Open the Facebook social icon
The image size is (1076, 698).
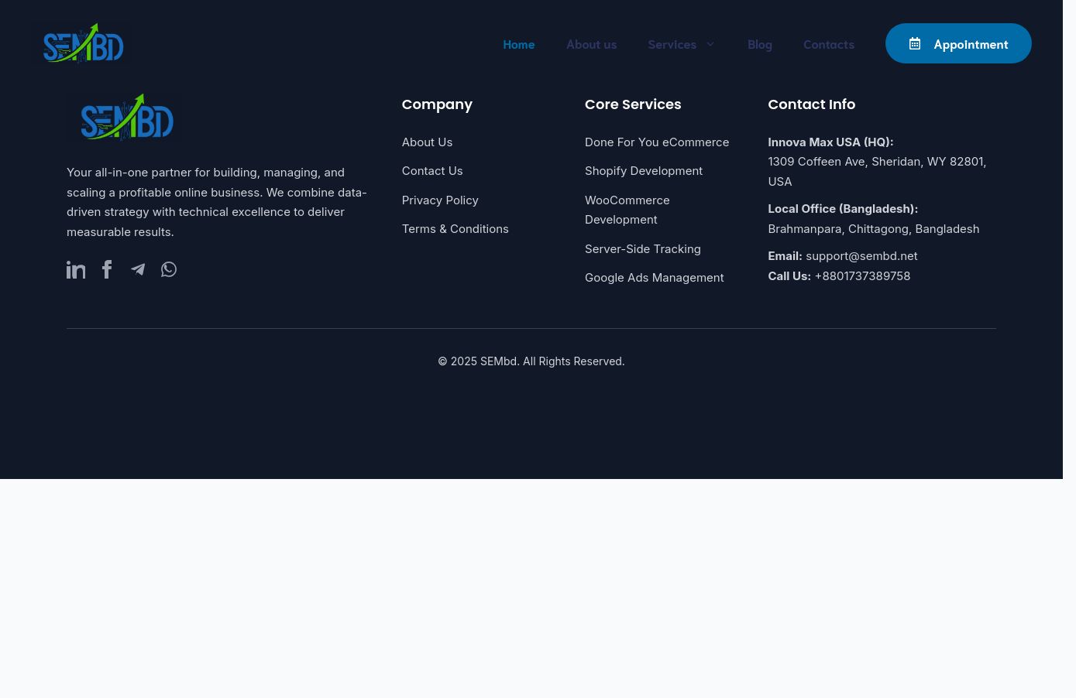(x=107, y=269)
